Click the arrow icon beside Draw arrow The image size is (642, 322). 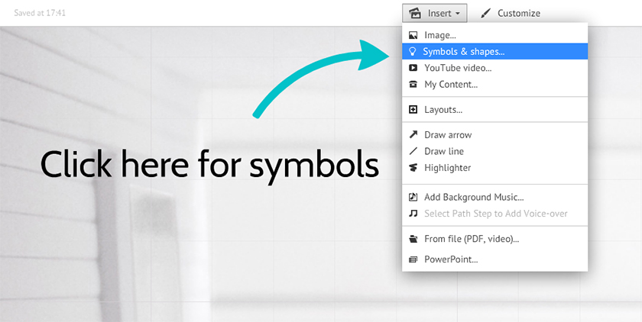click(x=413, y=134)
